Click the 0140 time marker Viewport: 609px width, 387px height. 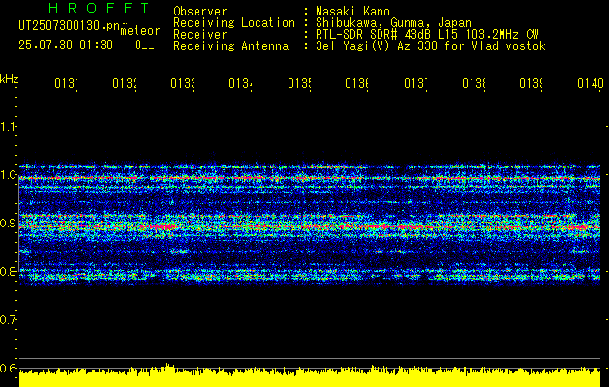[591, 84]
